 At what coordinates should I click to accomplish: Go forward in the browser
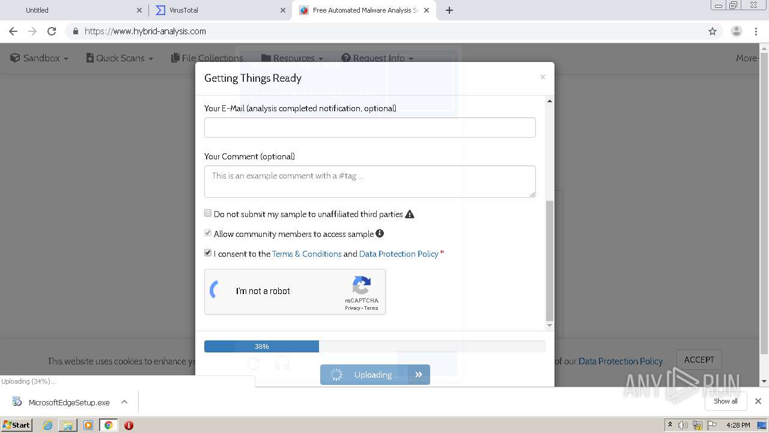[x=32, y=31]
